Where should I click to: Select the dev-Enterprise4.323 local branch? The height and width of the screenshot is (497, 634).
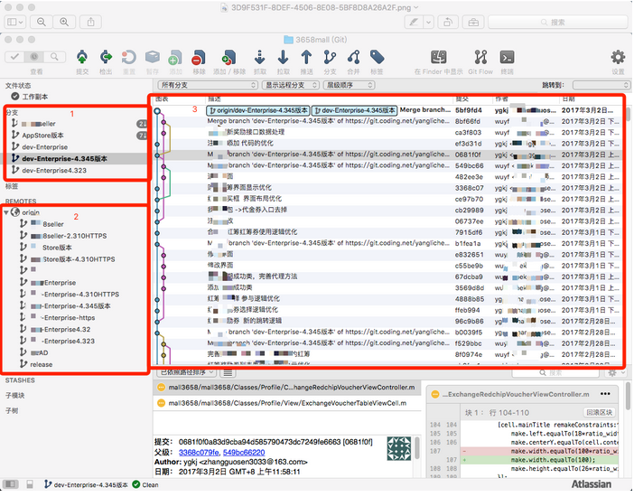click(55, 170)
